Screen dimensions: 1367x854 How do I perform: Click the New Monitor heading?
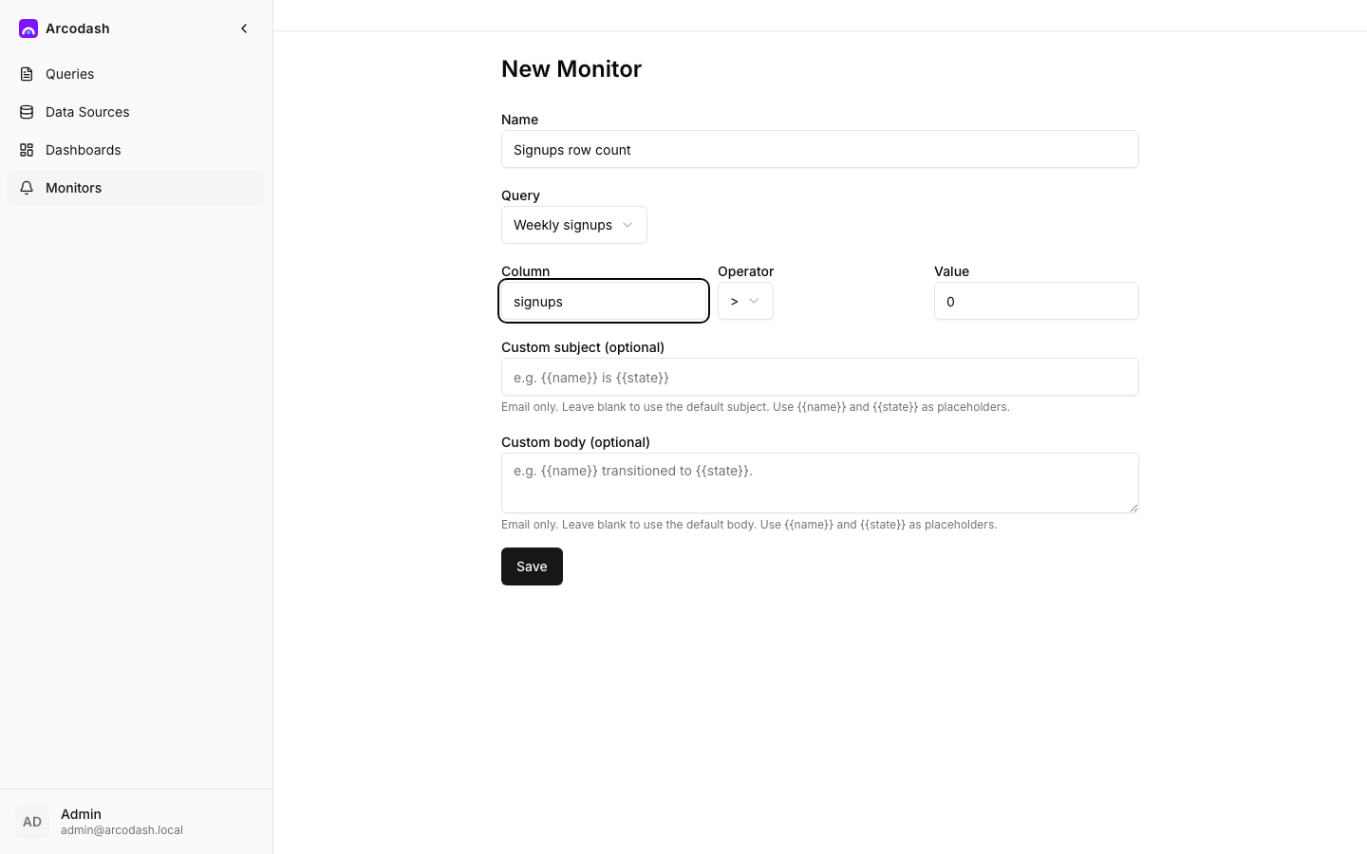point(571,69)
